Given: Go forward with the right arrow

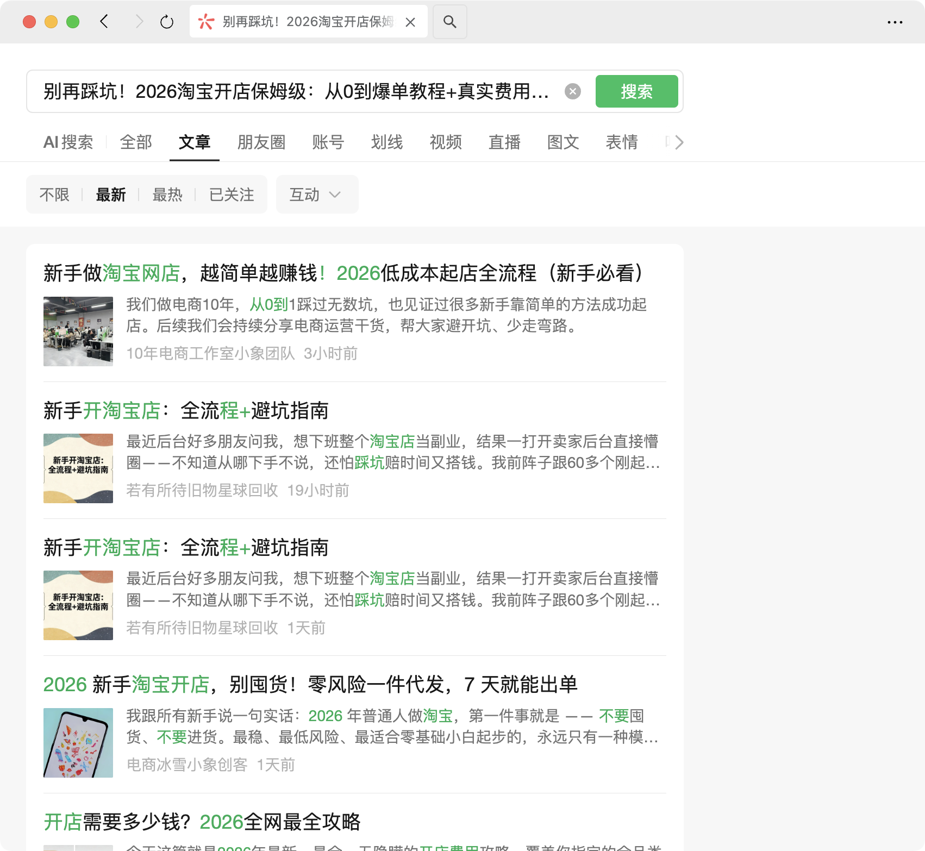Looking at the screenshot, I should [x=139, y=22].
